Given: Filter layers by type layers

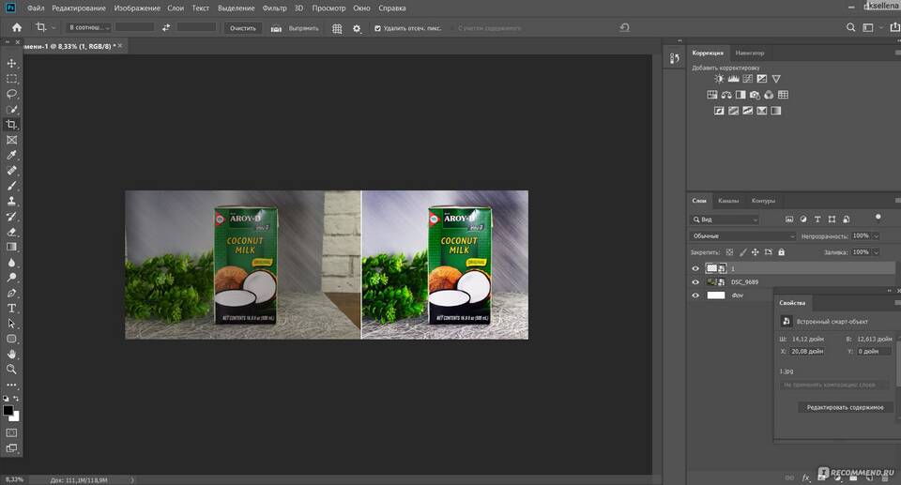Looking at the screenshot, I should pos(817,220).
